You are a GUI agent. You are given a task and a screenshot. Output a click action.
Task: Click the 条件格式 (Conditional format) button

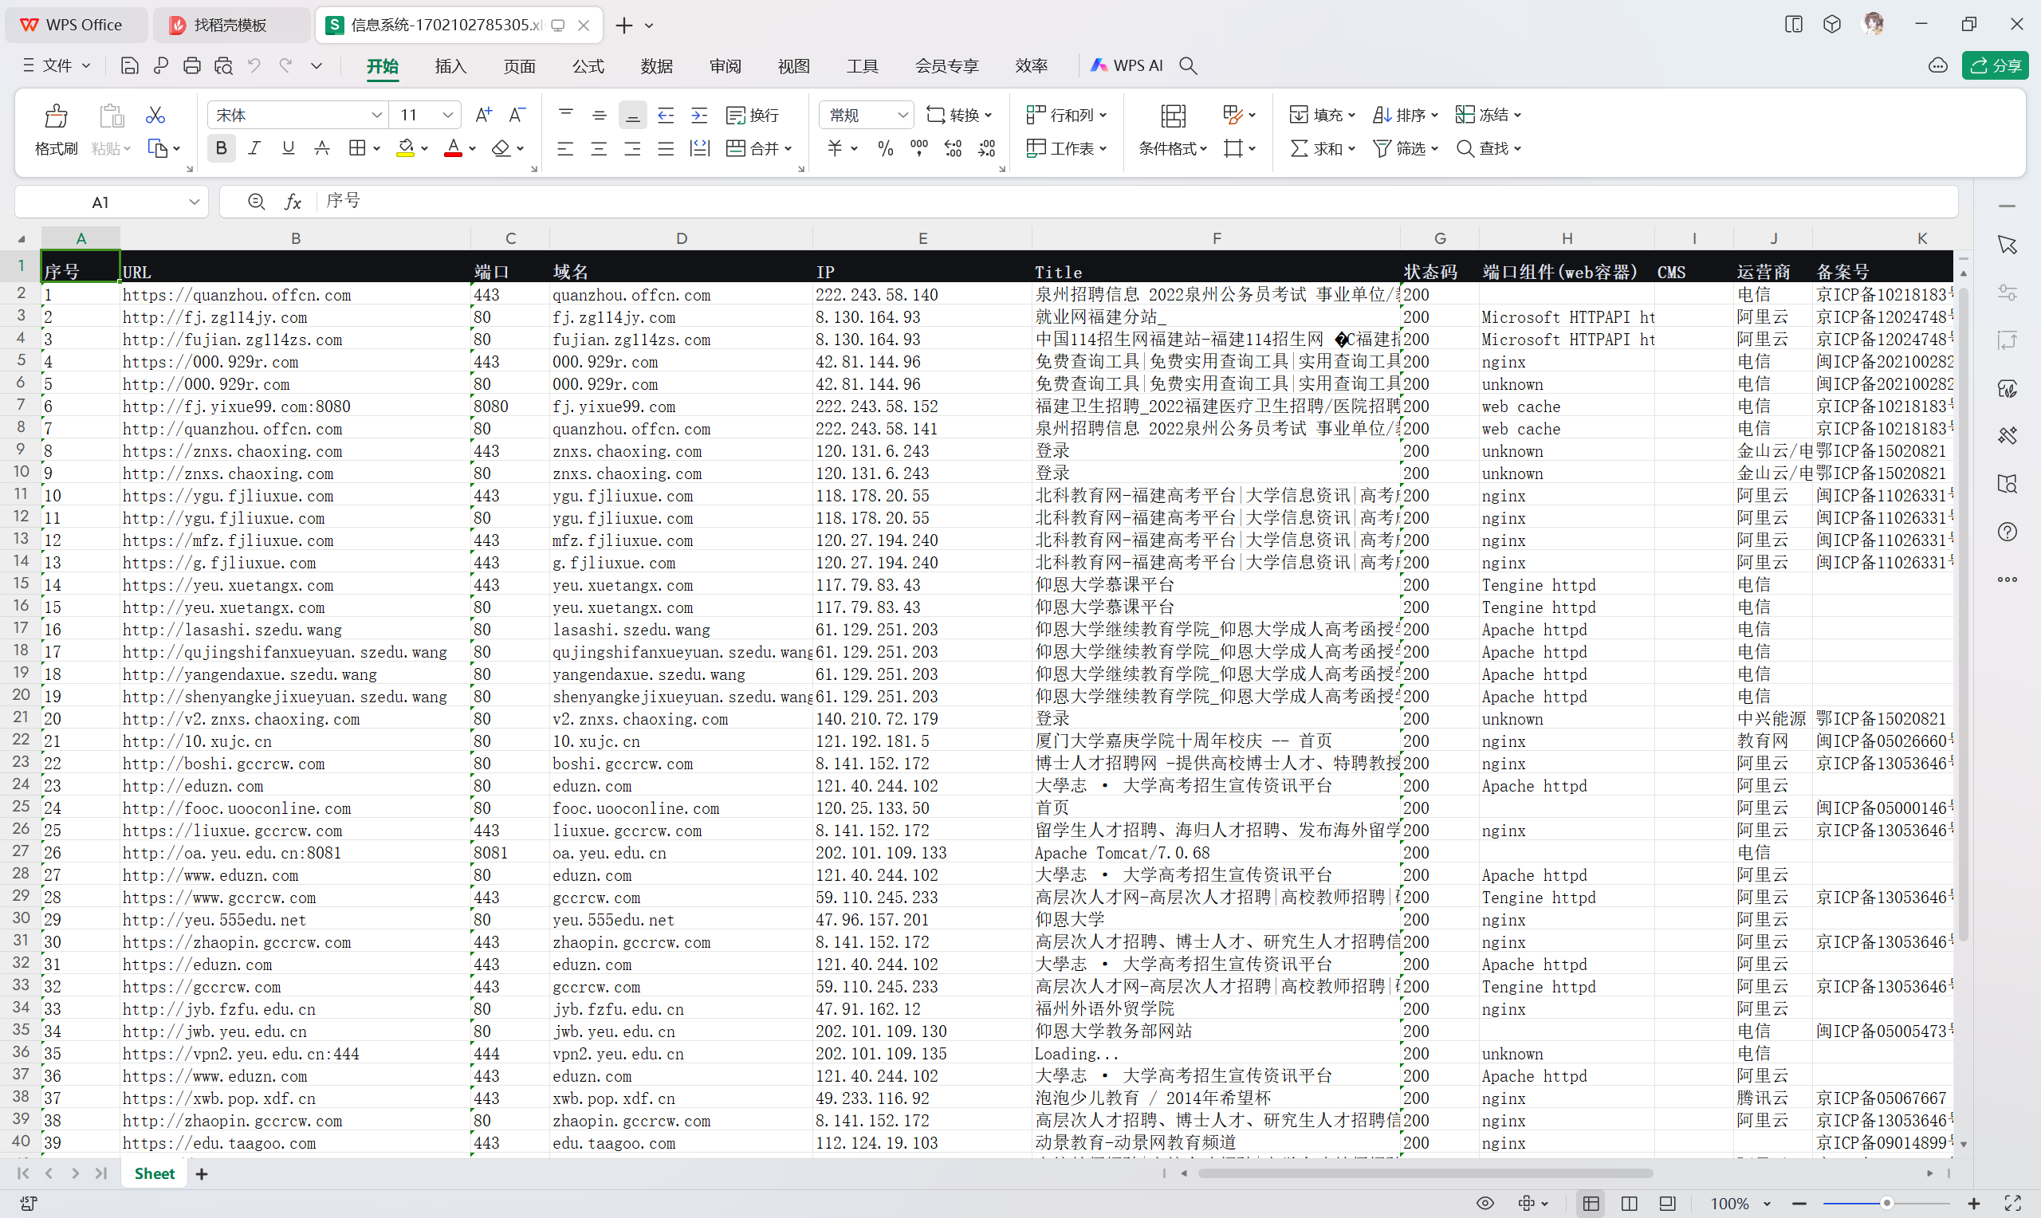point(1173,130)
